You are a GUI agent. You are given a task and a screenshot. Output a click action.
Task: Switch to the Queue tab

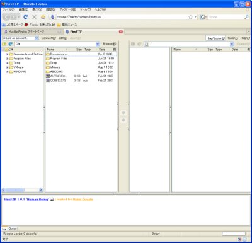click(x=13, y=229)
